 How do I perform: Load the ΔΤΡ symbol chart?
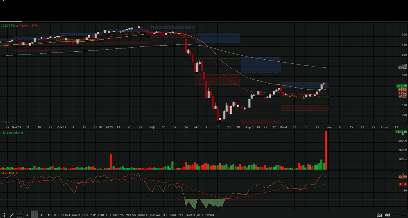tap(93, 215)
